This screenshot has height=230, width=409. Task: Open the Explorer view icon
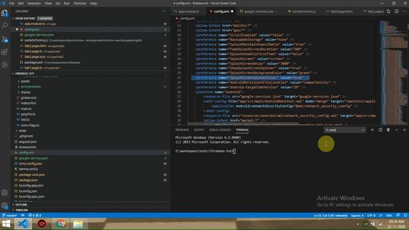pos(4,13)
